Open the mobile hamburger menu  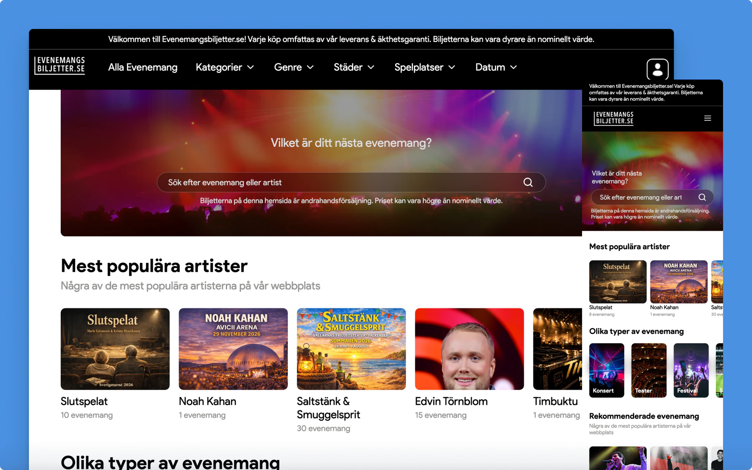[x=707, y=118]
